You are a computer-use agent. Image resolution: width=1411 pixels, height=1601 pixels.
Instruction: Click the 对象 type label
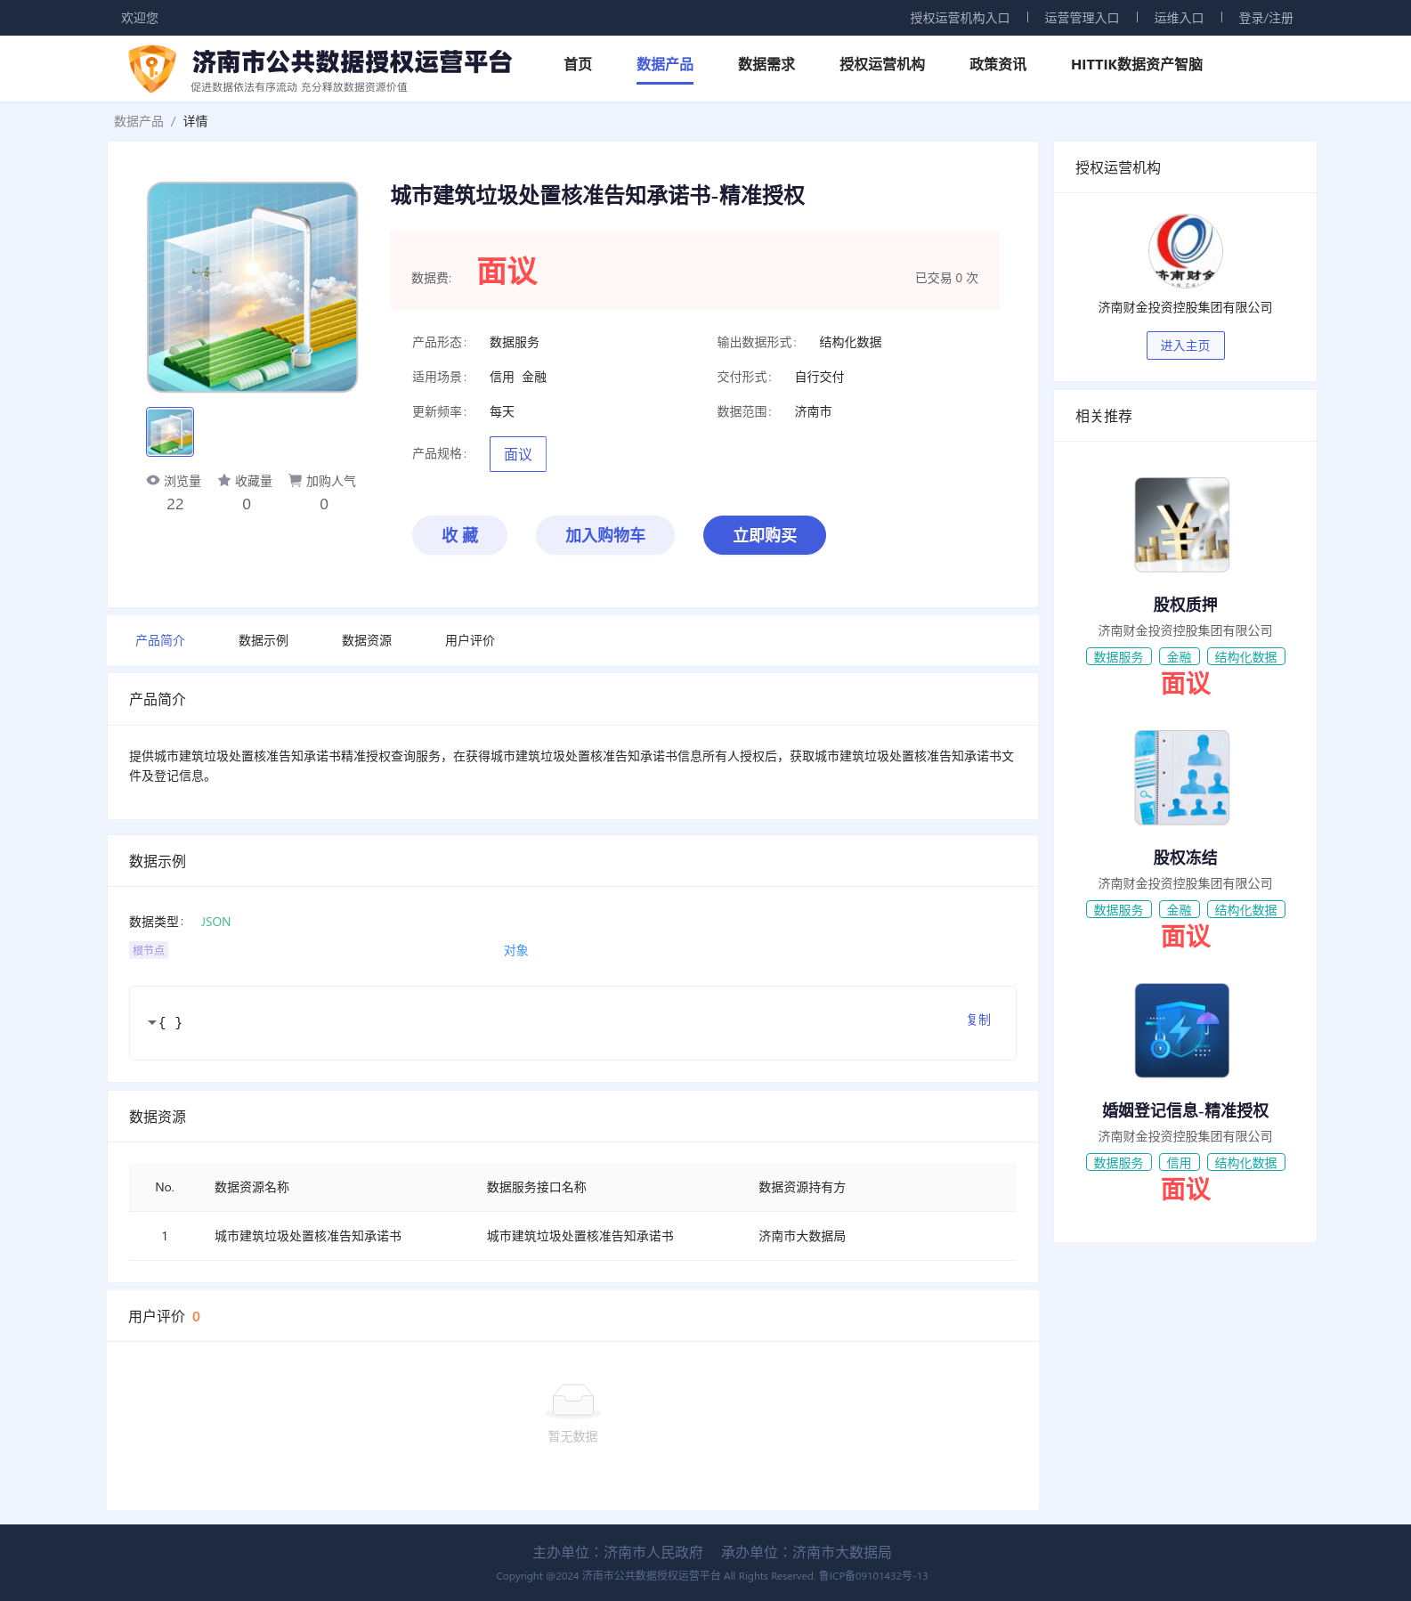tap(516, 950)
